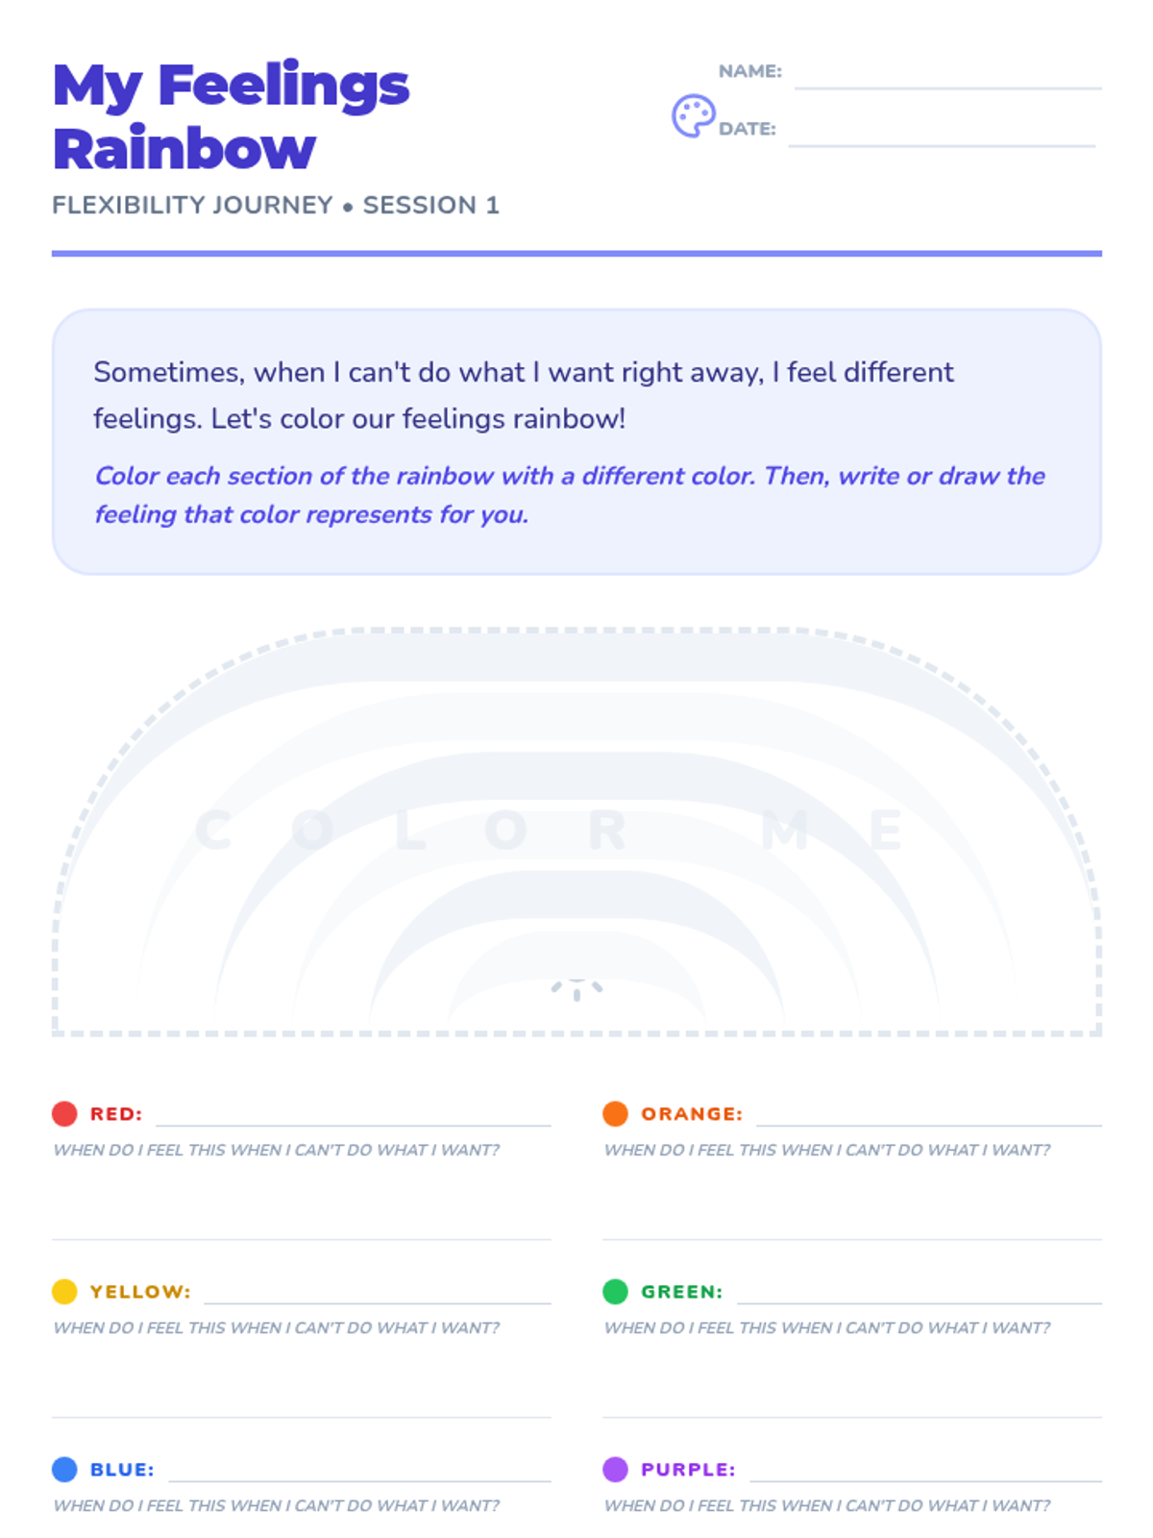Click the "Flexibility Journey • Session 1" subtitle
The width and height of the screenshot is (1153, 1538).
point(275,206)
